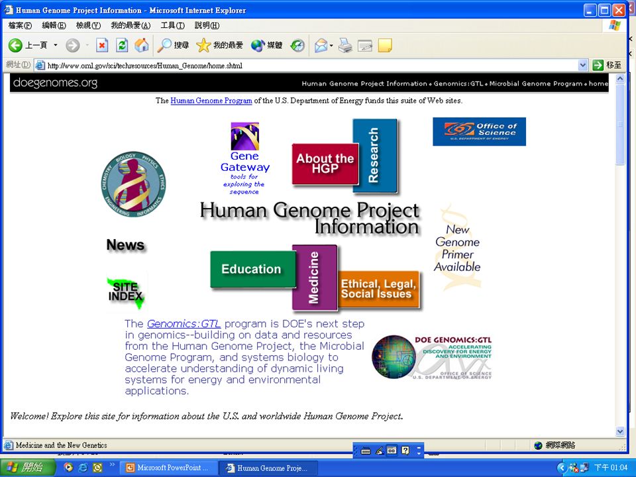Viewport: 636px width, 477px height.
Task: Click the Forward arrow toolbar button
Action: tap(73, 45)
